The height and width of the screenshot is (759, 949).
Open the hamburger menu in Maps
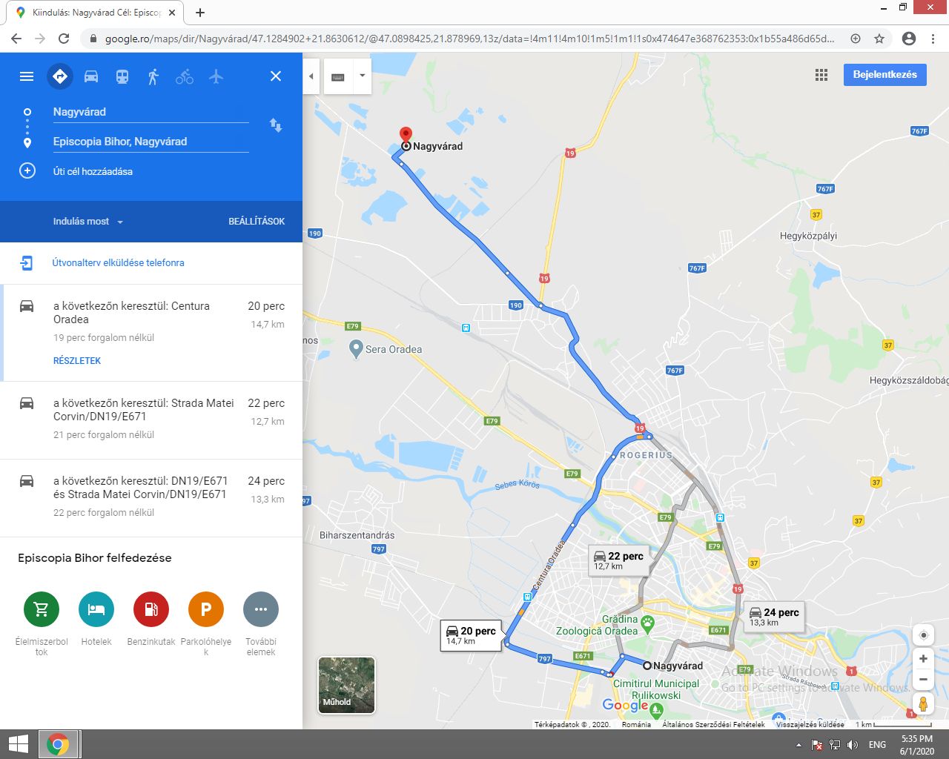pos(27,76)
